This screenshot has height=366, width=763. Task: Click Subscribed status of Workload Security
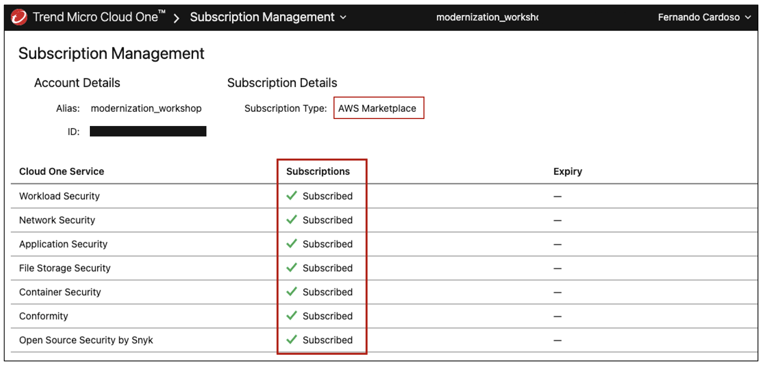(x=328, y=196)
